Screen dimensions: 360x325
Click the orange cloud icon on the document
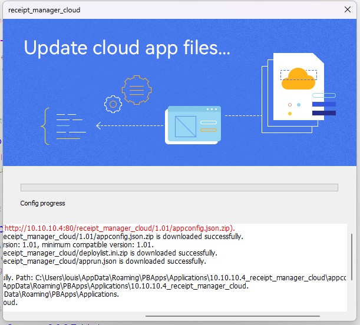[299, 78]
